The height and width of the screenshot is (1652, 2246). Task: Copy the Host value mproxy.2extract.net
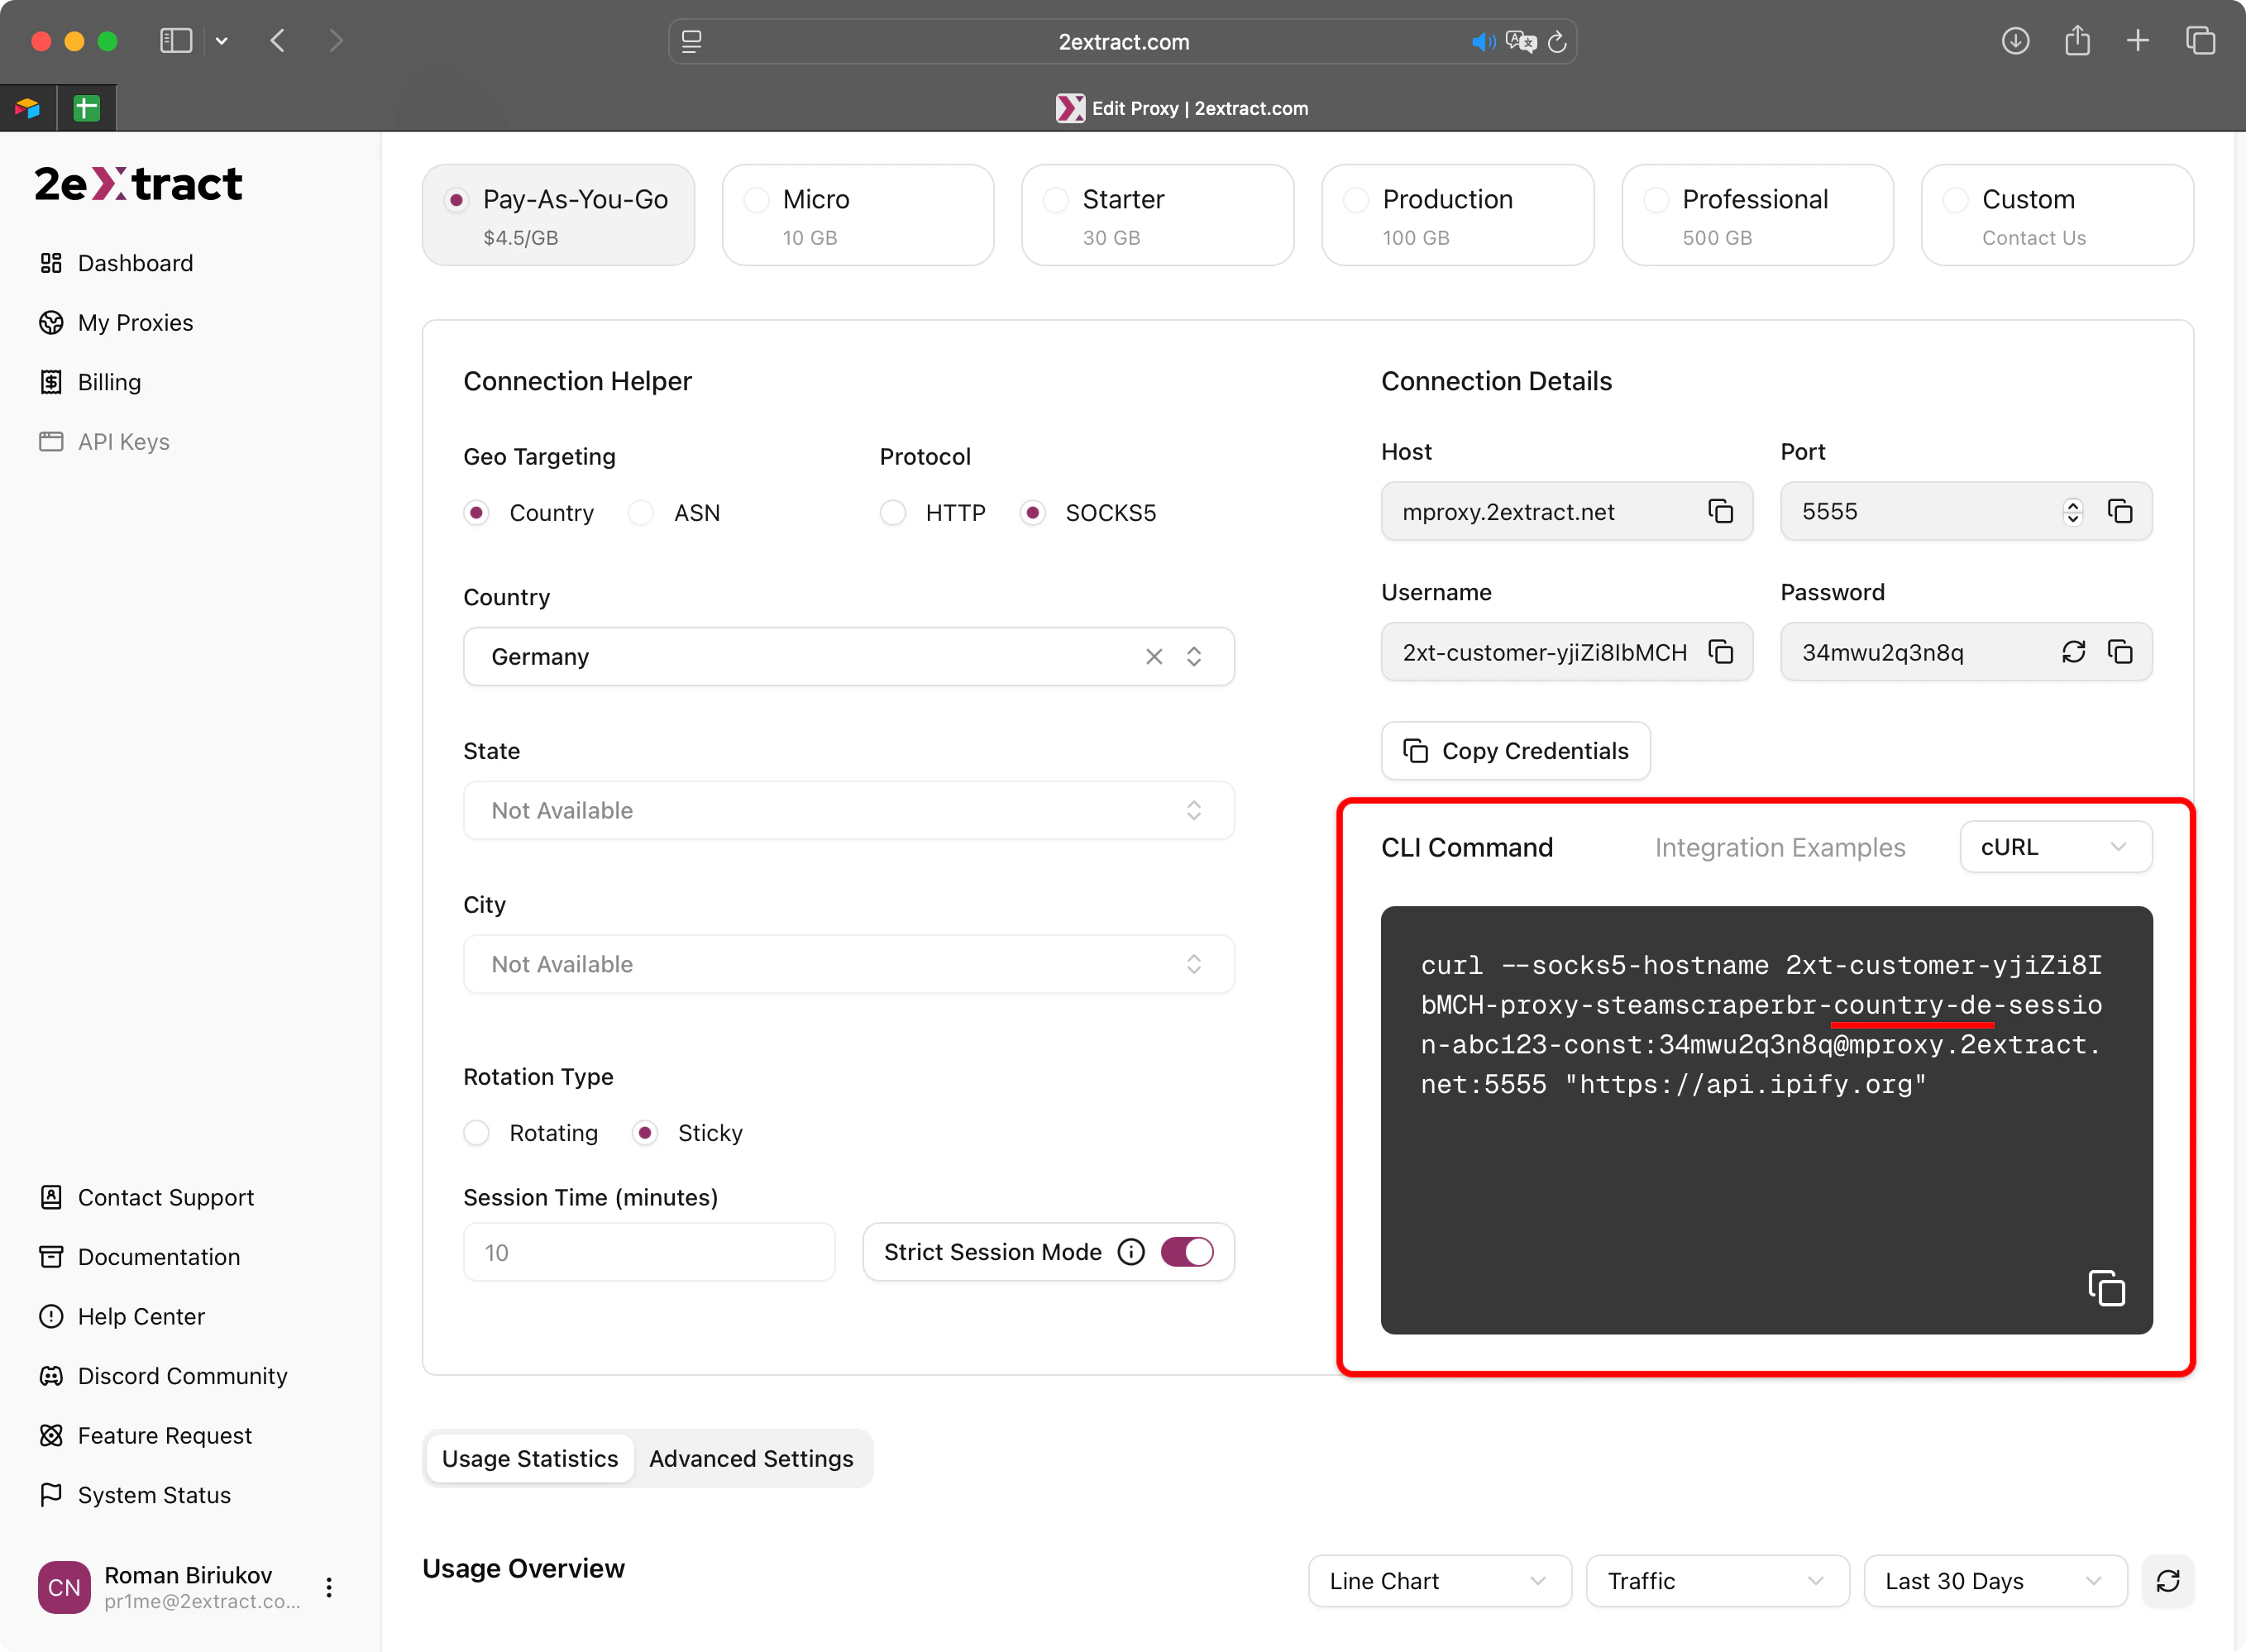pyautogui.click(x=1720, y=512)
